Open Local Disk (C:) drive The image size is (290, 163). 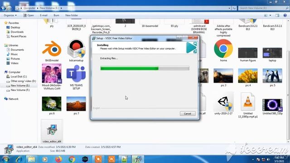[19, 77]
